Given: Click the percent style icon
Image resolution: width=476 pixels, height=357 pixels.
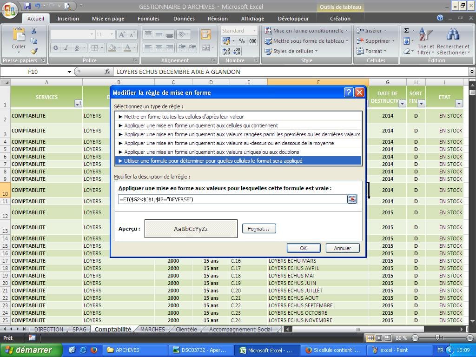Looking at the screenshot, I should tap(242, 41).
